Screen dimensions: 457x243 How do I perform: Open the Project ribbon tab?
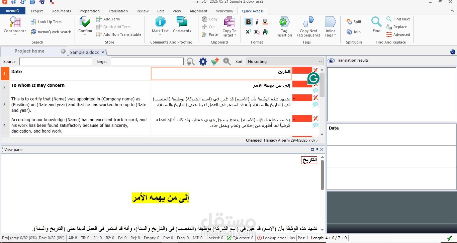tap(37, 11)
